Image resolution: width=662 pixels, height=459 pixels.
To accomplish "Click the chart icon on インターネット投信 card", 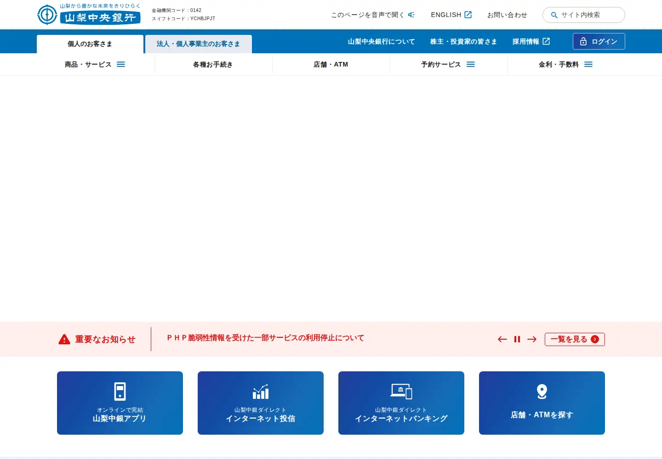I will pos(261,392).
